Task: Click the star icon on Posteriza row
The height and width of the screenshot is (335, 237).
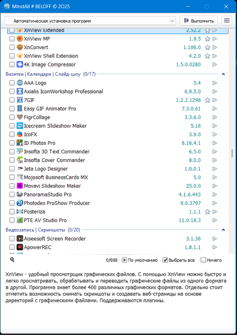Action: pyautogui.click(x=207, y=212)
